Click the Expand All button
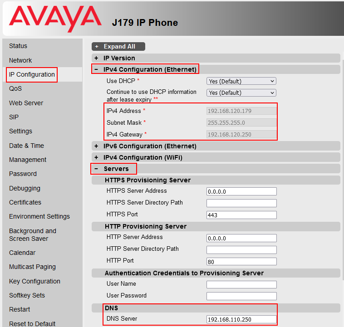This screenshot has width=344, height=327. (118, 47)
